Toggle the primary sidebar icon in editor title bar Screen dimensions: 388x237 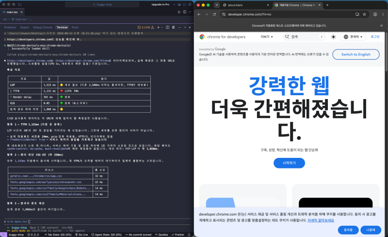[20, 4]
